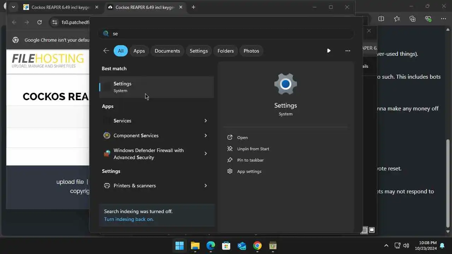
Task: Open Edge split screen icon
Action: click(381, 19)
